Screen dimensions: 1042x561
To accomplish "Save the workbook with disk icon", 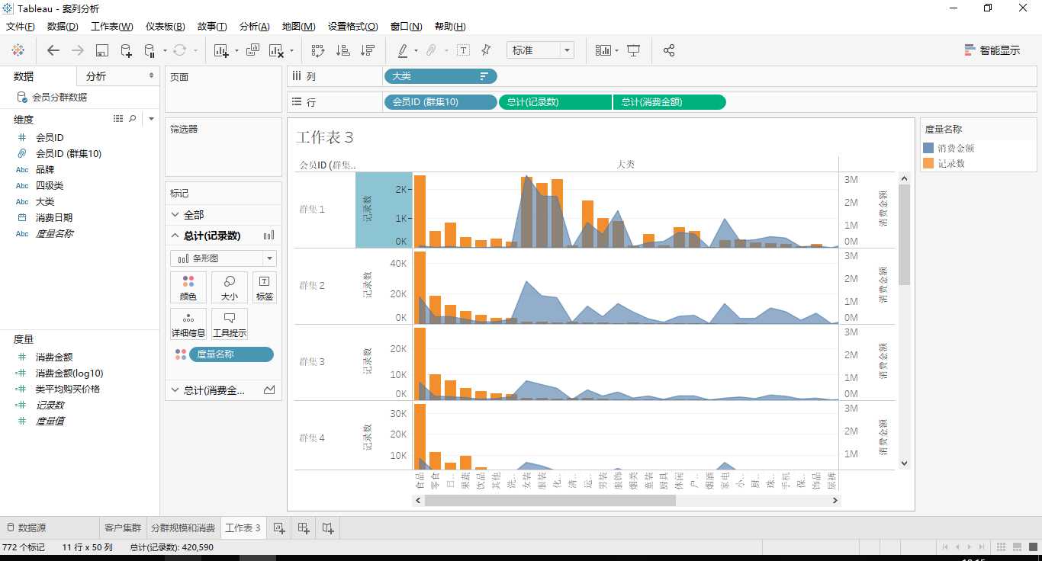I will [x=102, y=50].
